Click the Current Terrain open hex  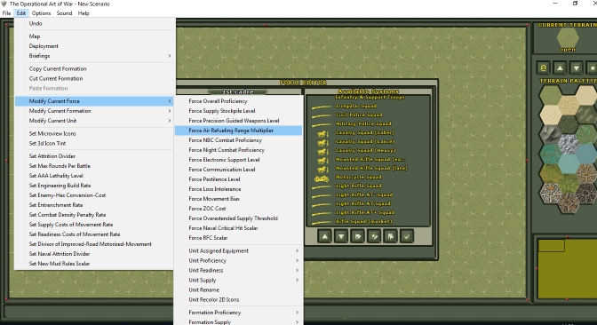[x=568, y=37]
